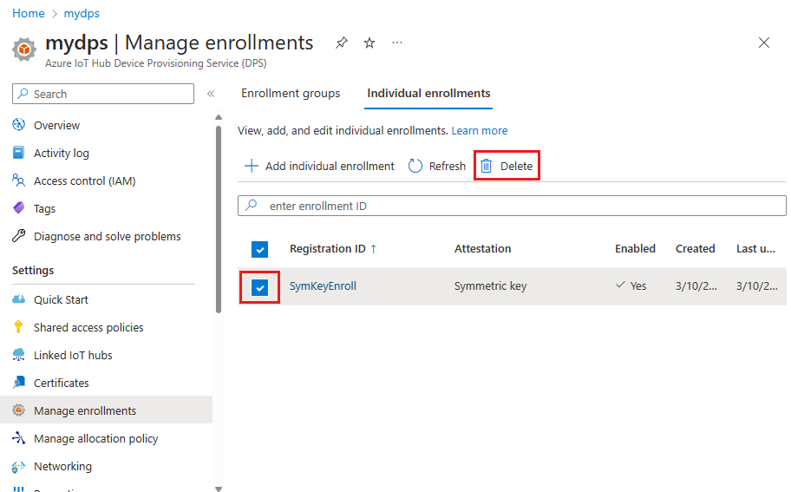Select the Individual enrollments tab
The image size is (791, 492).
tap(428, 94)
